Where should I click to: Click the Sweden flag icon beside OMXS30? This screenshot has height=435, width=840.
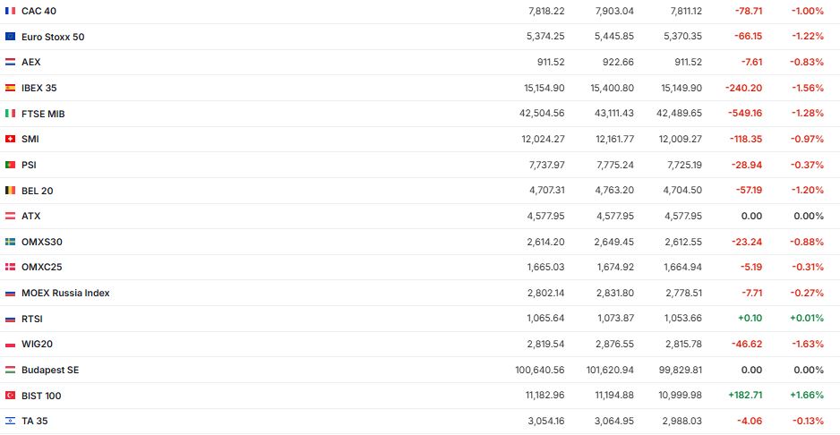[x=10, y=242]
